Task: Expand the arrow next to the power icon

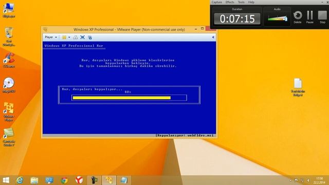Action: click(69, 38)
